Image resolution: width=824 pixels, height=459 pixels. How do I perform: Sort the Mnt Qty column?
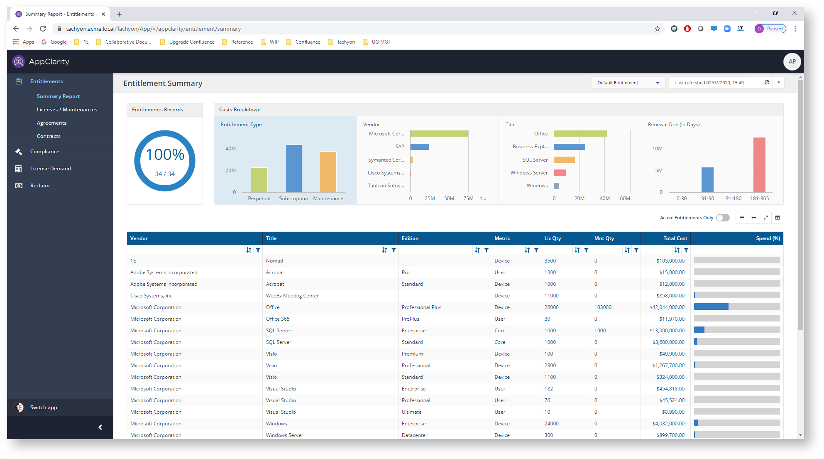(627, 250)
